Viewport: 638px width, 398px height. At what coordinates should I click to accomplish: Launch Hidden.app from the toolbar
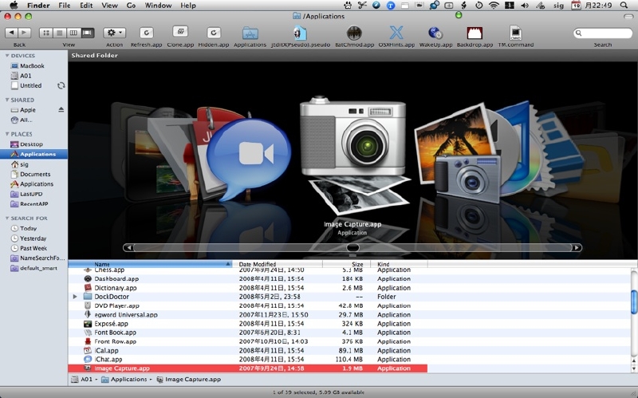(214, 33)
